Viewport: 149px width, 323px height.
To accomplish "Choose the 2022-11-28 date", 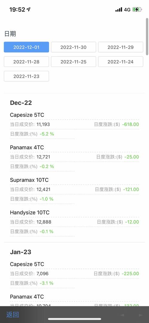I will point(26,62).
